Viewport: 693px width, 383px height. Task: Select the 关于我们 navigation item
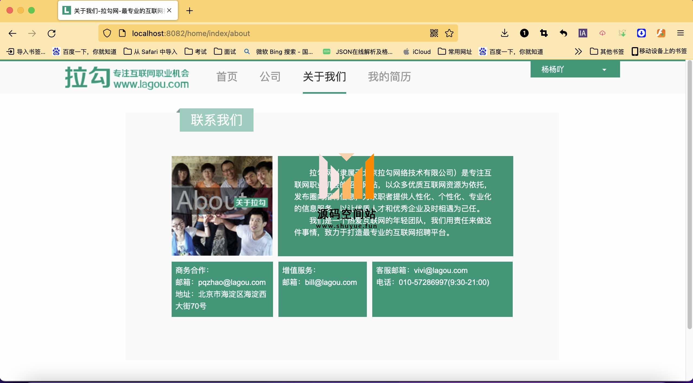pos(325,77)
